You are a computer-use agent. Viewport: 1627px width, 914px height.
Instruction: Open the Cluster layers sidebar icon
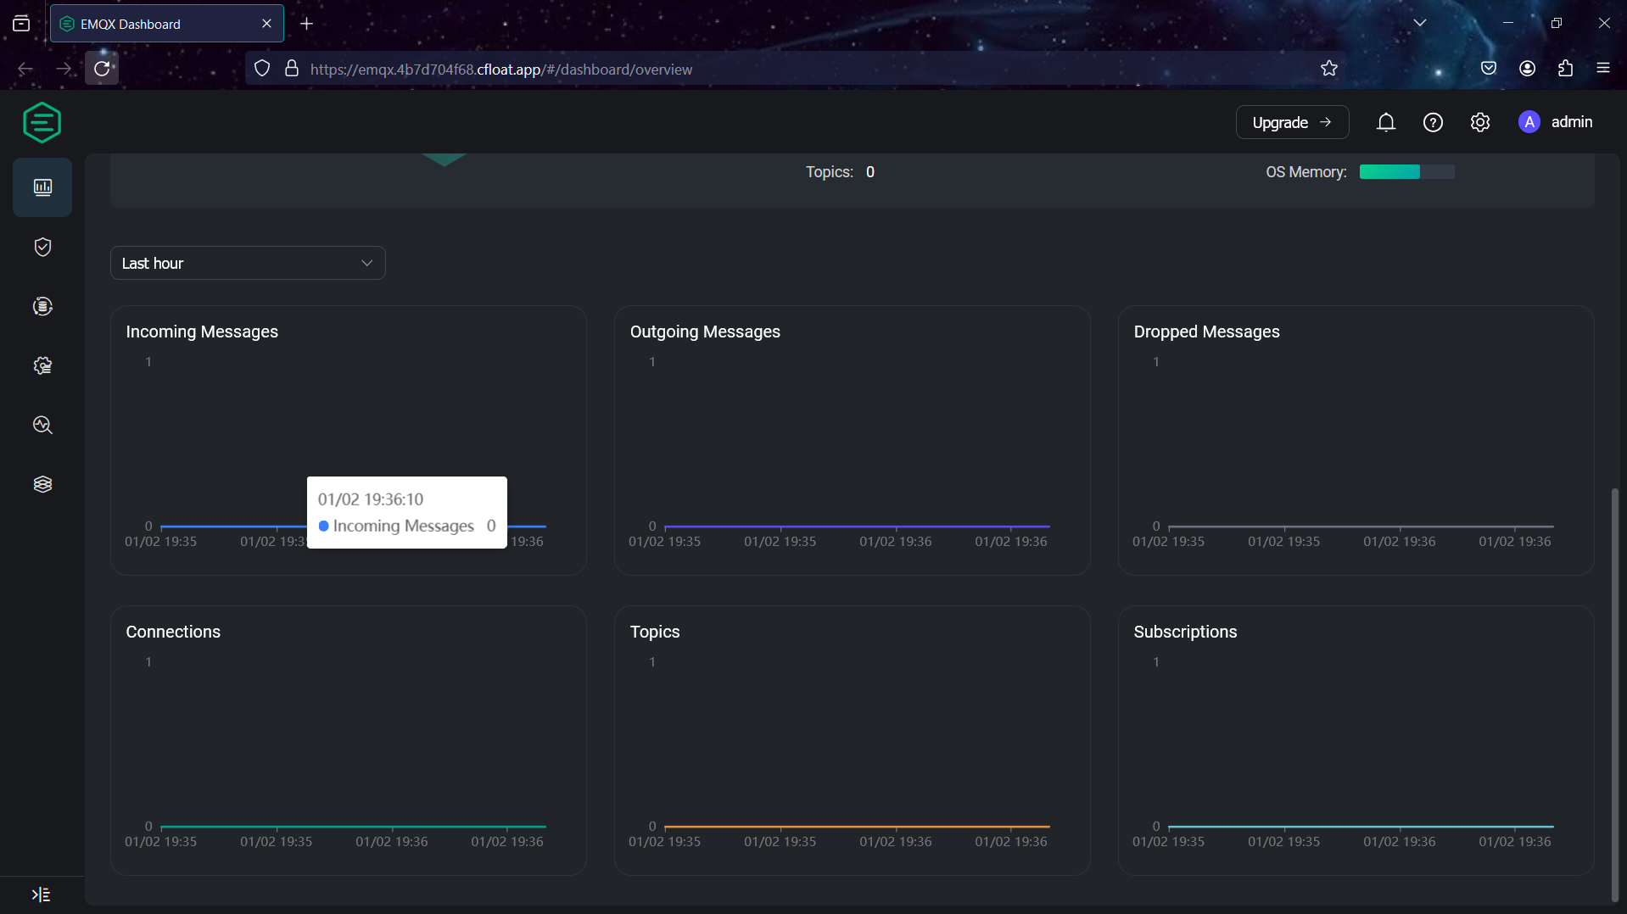[42, 484]
